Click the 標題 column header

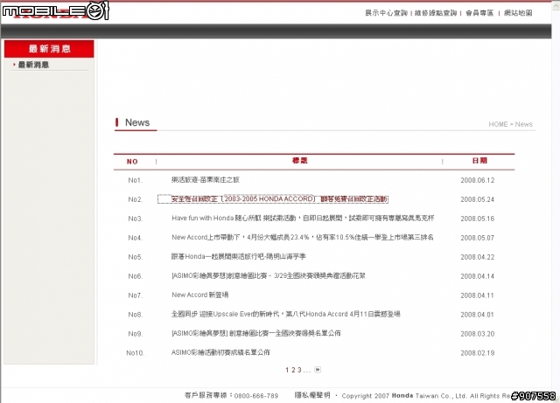tap(299, 161)
